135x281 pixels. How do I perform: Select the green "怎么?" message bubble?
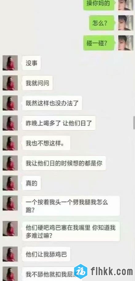tap(101, 23)
